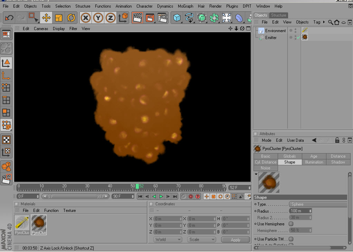
Task: Select the Make Editable icon
Action: point(6,48)
